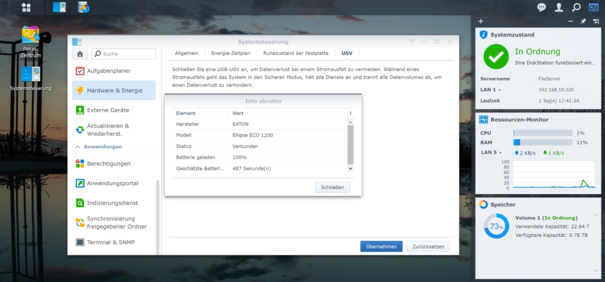Select the USV tab
The height and width of the screenshot is (282, 605).
click(x=347, y=53)
